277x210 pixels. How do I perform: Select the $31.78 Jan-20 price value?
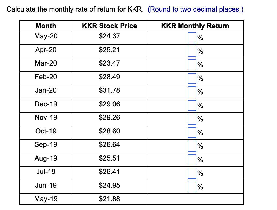[109, 90]
